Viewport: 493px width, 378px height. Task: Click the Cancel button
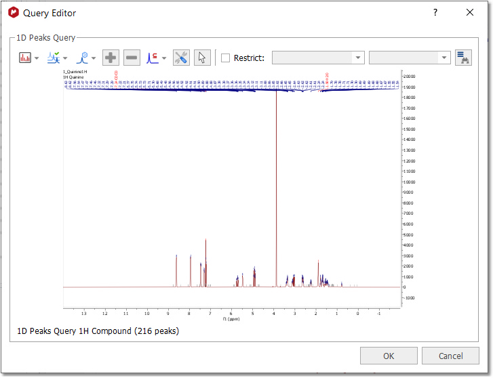(450, 356)
